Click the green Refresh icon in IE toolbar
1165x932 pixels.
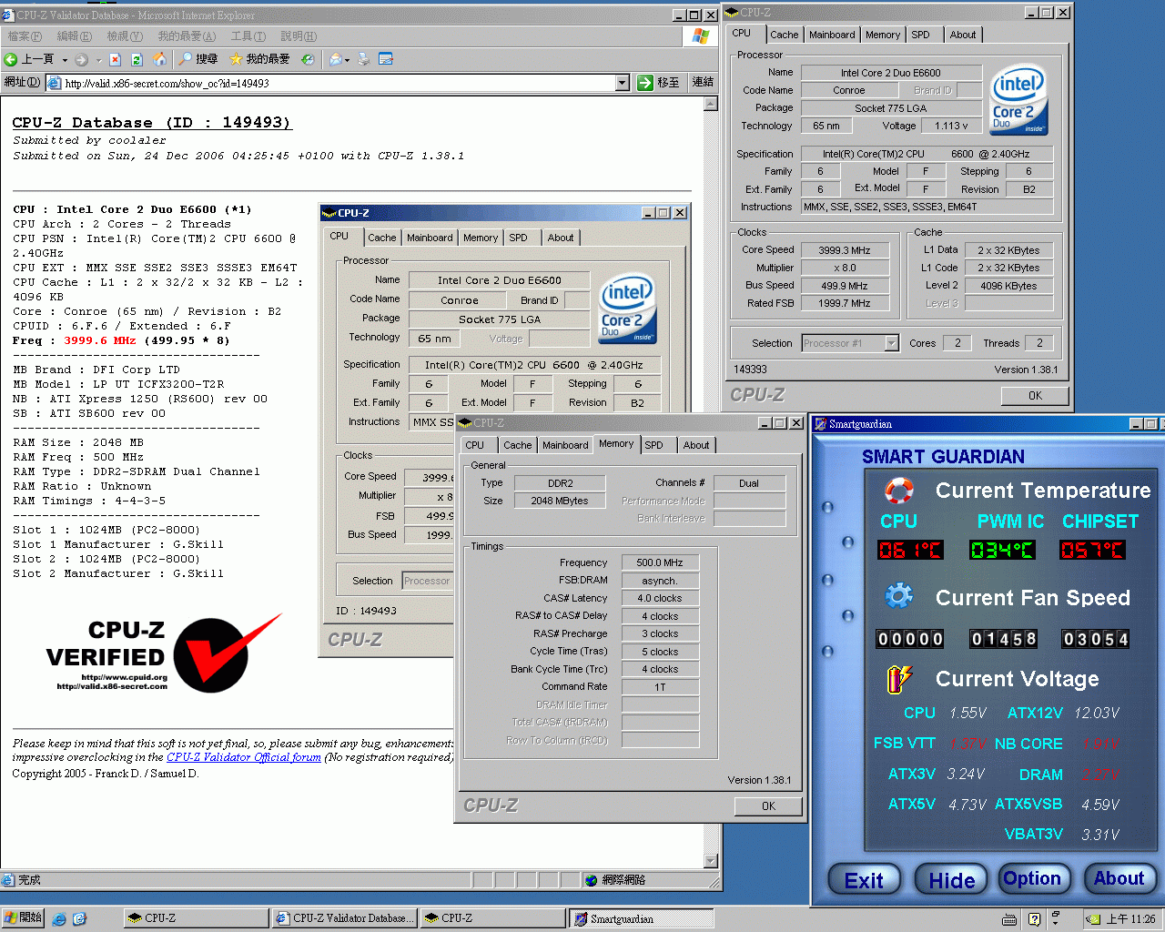coord(137,59)
